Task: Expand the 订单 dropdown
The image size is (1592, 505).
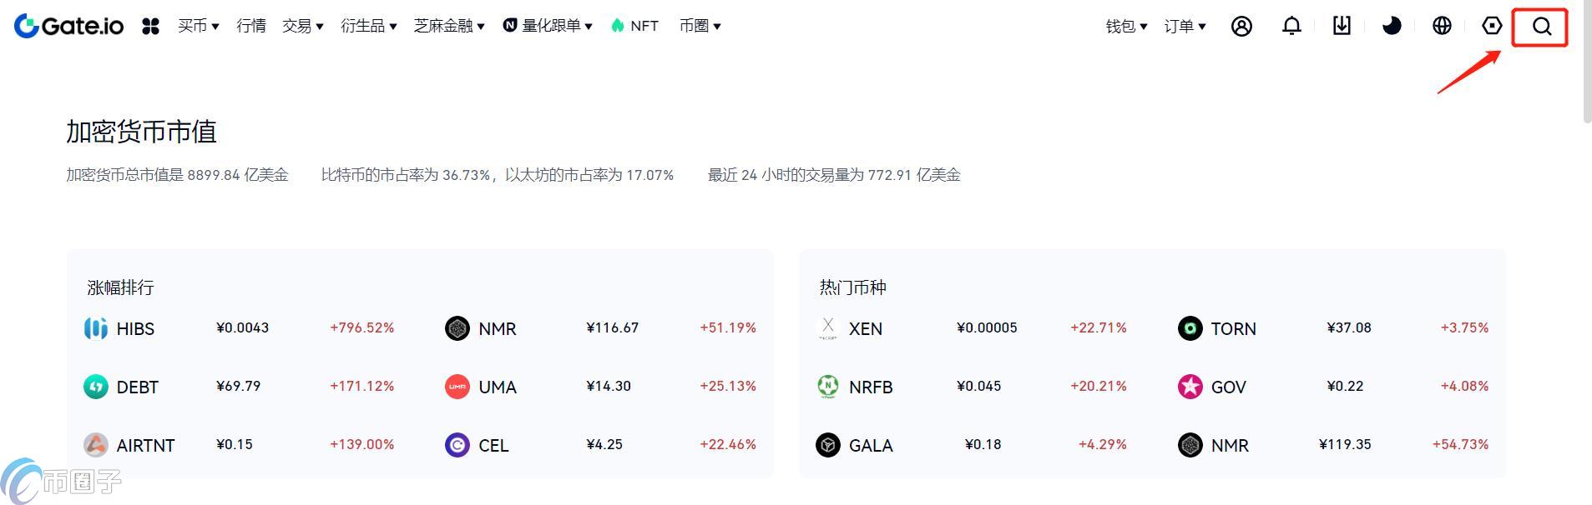Action: 1184,26
